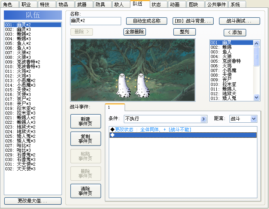Viewport: 269px width, 209px height.
Task: Go to the 特技 tab
Action: click(47, 4)
